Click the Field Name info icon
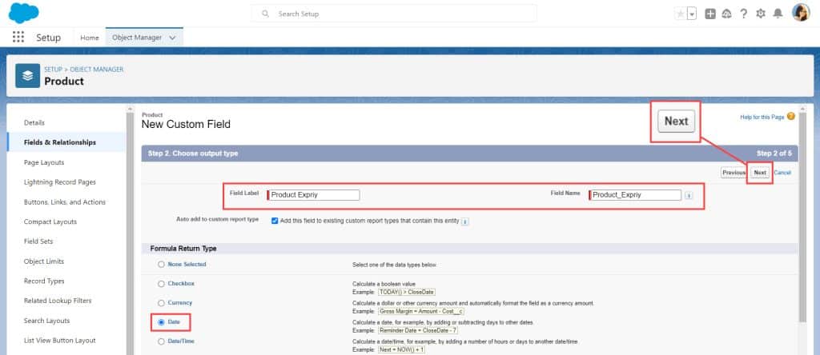Viewport: 820px width, 355px height. click(689, 195)
